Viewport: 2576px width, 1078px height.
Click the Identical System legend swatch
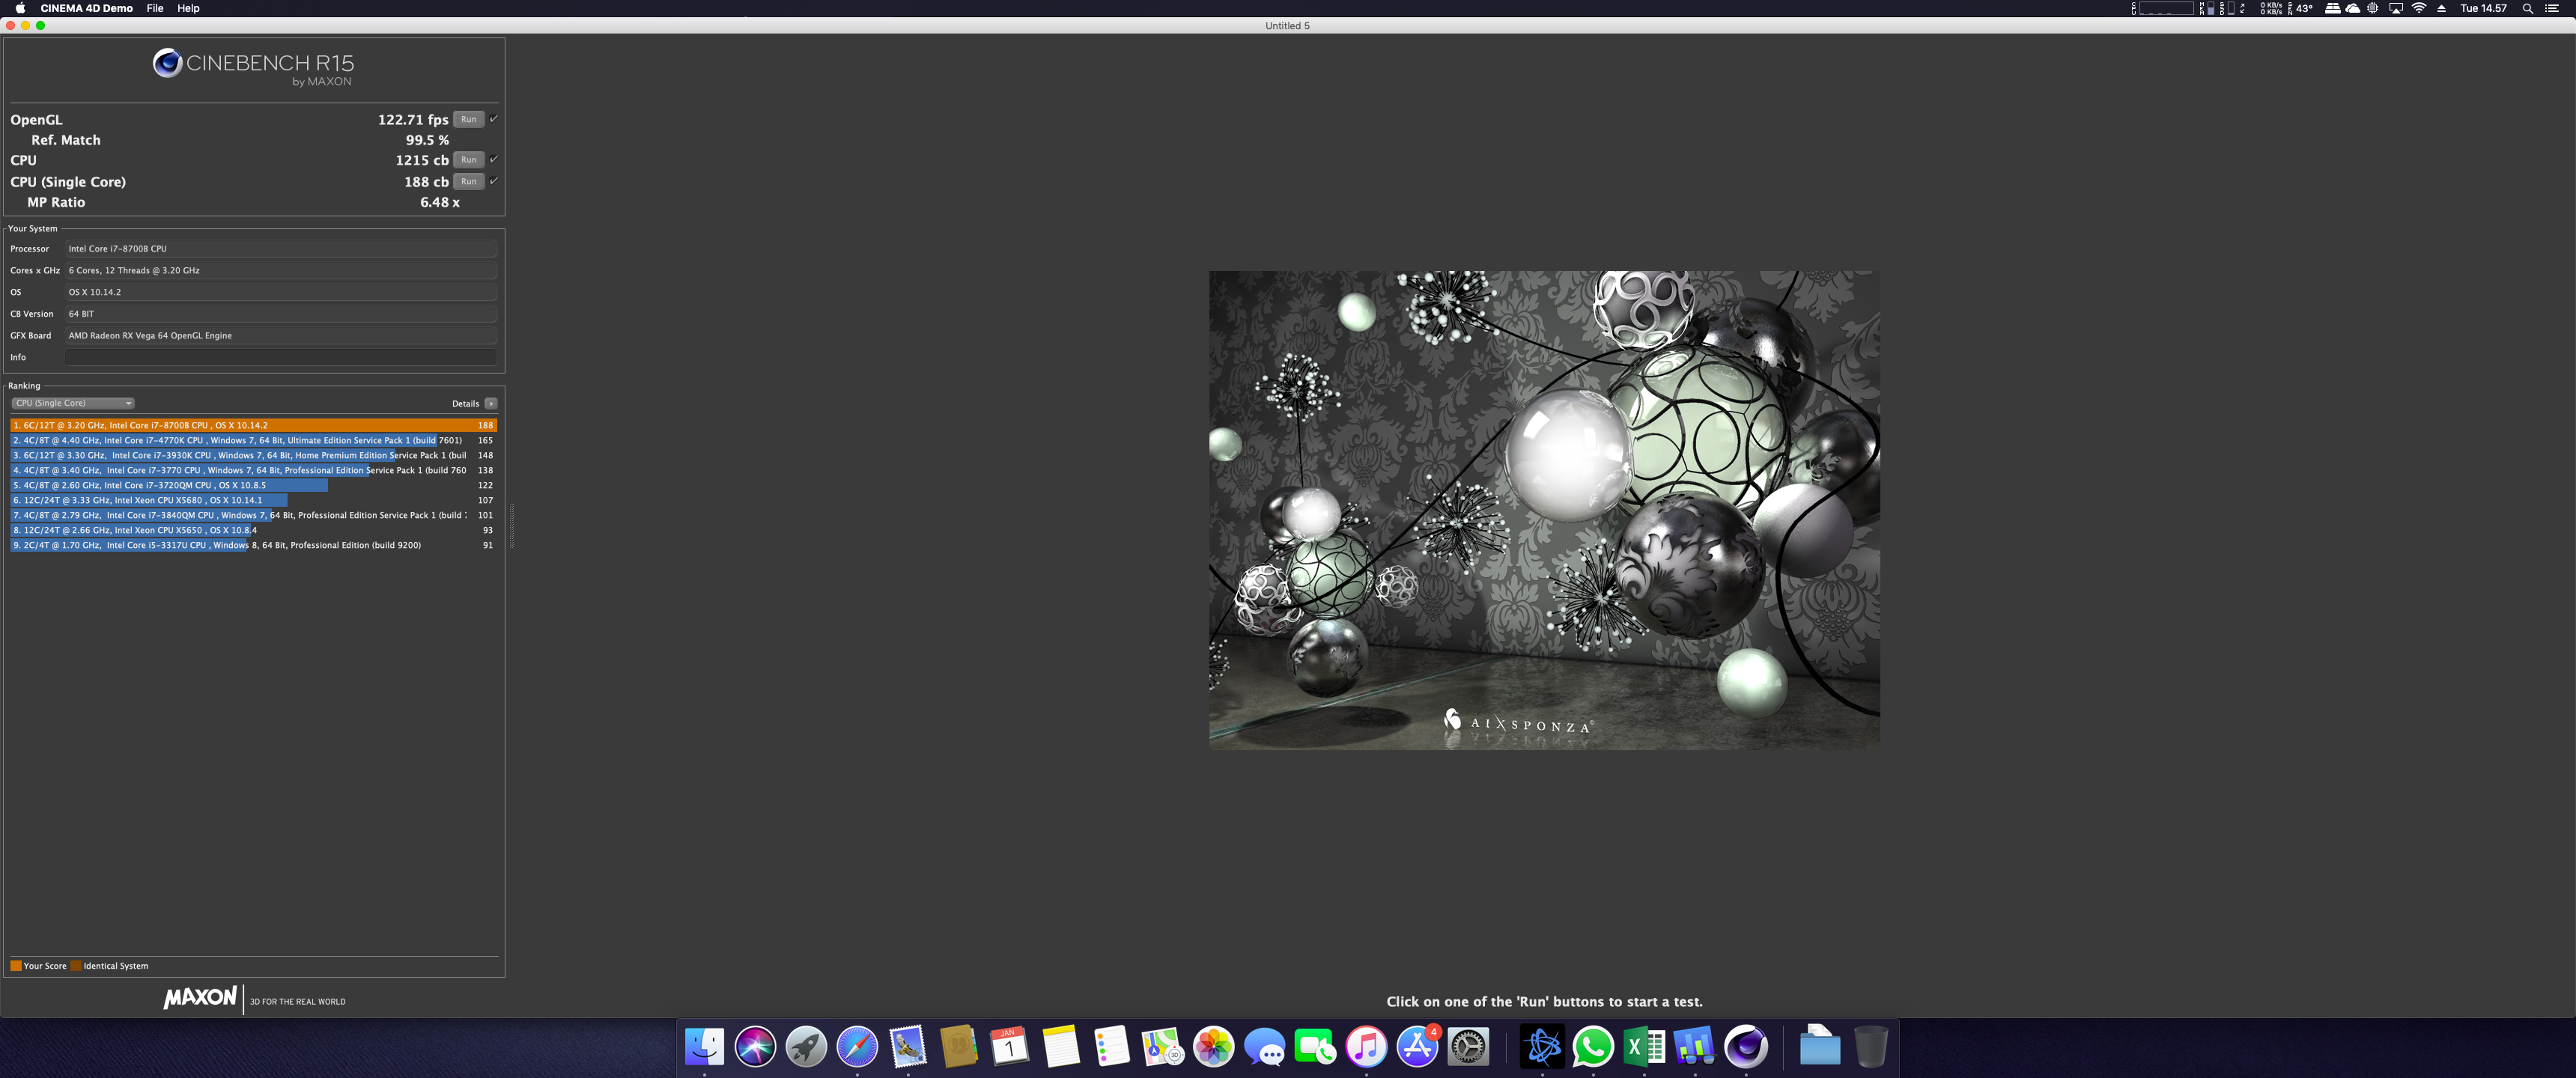tap(76, 966)
